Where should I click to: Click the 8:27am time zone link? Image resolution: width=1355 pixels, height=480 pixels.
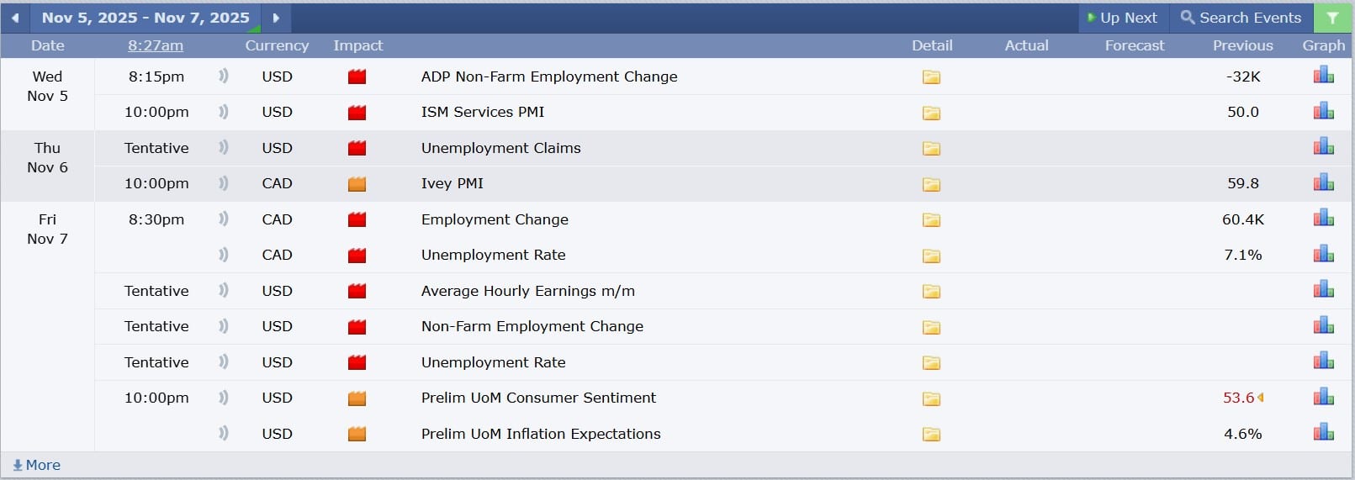click(x=156, y=45)
